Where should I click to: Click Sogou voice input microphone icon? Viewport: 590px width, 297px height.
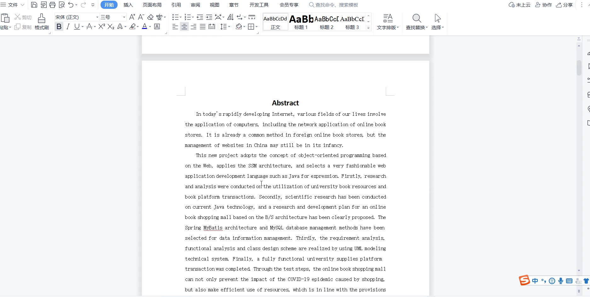pos(561,281)
